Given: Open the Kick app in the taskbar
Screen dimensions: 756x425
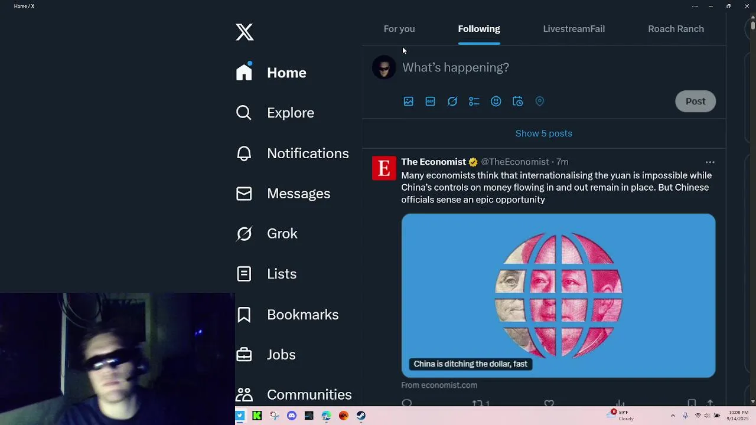Looking at the screenshot, I should click(257, 416).
